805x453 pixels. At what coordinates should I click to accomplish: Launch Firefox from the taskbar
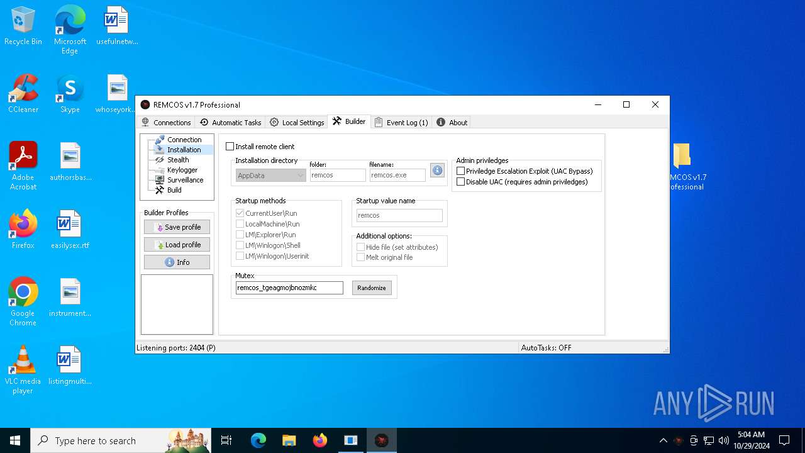pyautogui.click(x=320, y=440)
